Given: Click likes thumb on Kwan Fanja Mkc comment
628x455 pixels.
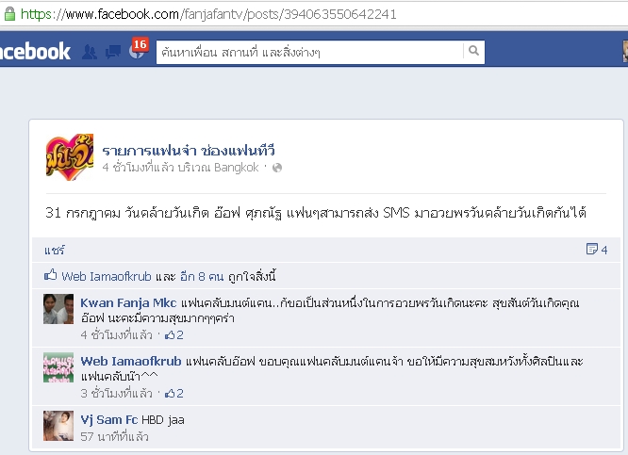Looking at the screenshot, I should point(171,334).
